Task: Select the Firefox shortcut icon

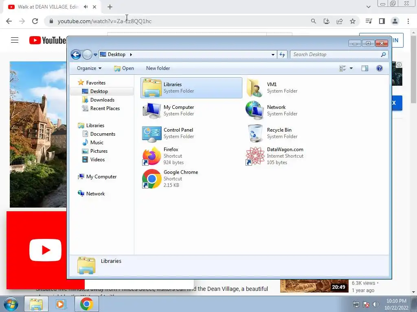Action: point(151,156)
